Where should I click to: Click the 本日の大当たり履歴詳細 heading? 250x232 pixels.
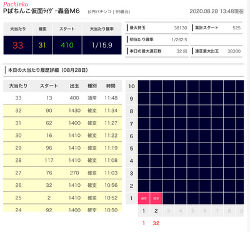(x=48, y=70)
